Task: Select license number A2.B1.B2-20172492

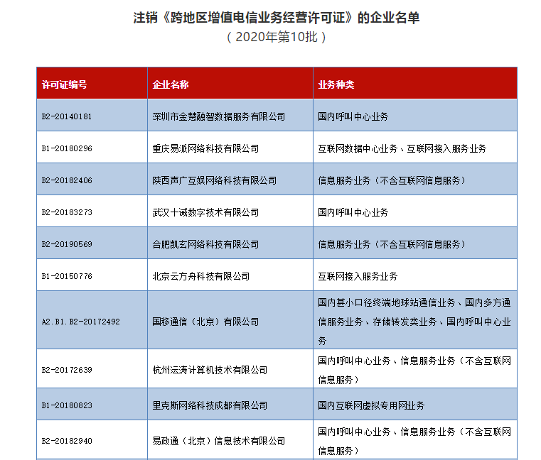Action: [x=80, y=322]
